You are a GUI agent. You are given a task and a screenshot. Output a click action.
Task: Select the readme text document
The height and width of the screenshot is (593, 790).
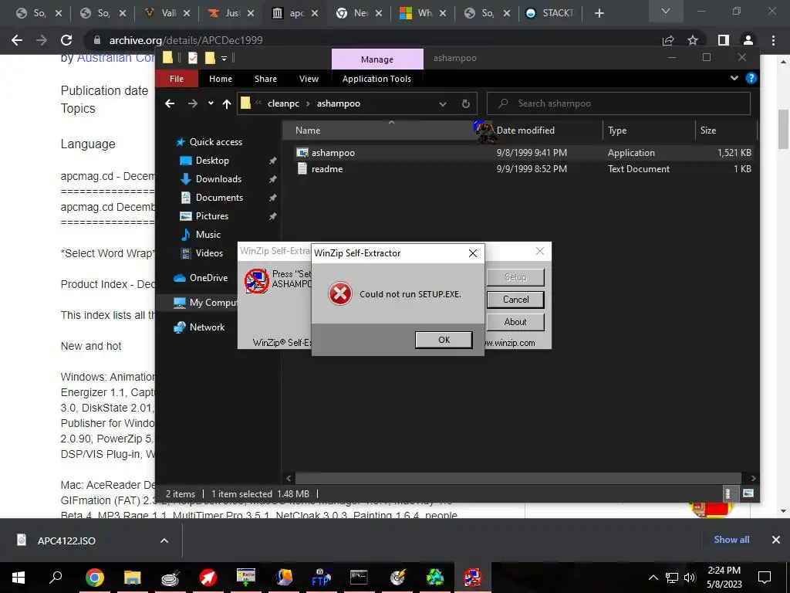pos(327,169)
